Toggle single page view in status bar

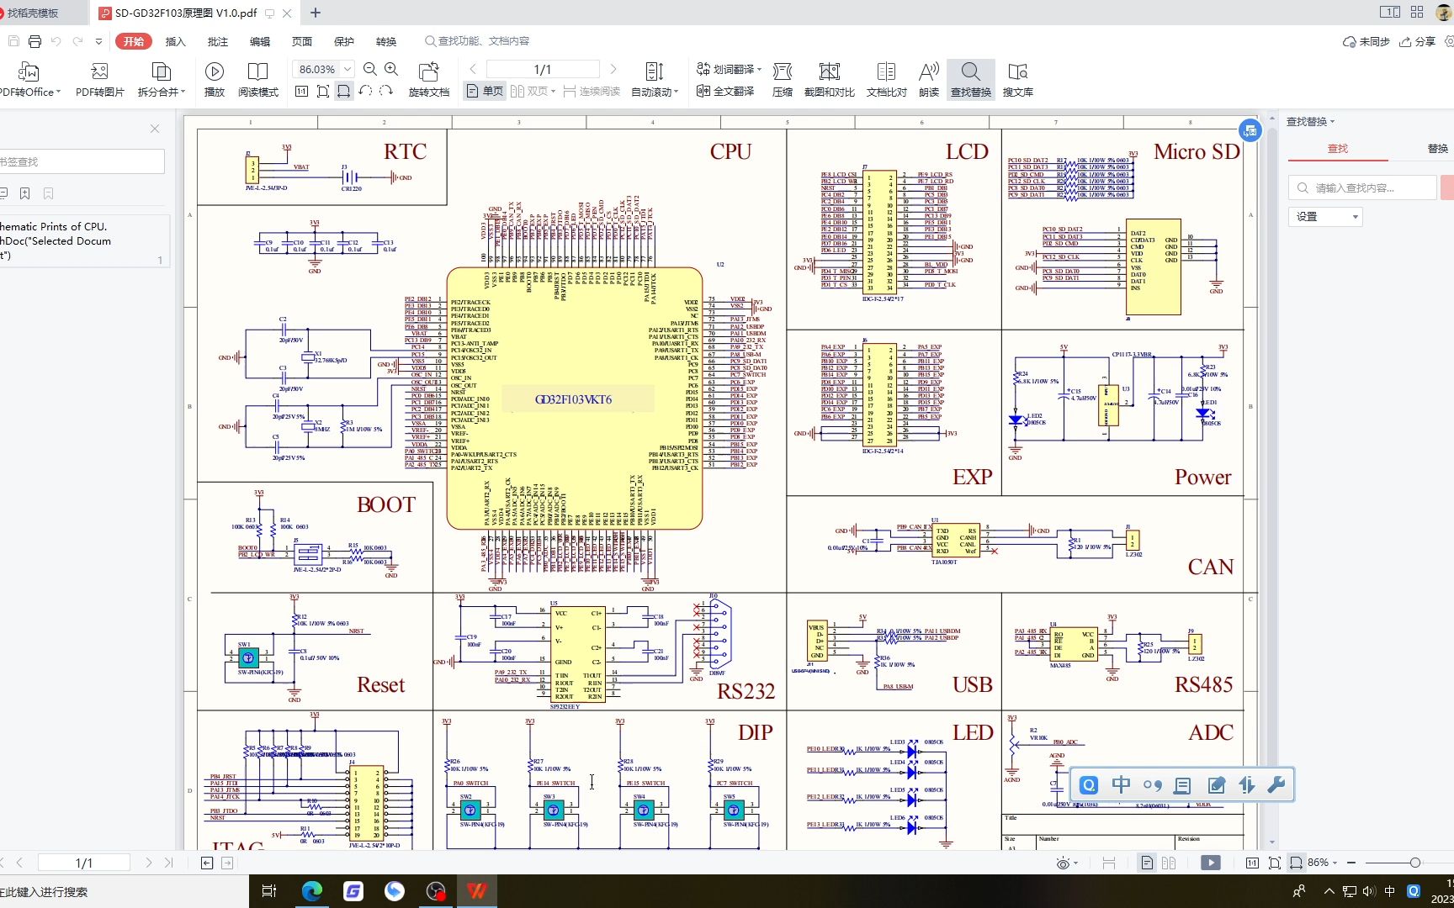point(1147,863)
